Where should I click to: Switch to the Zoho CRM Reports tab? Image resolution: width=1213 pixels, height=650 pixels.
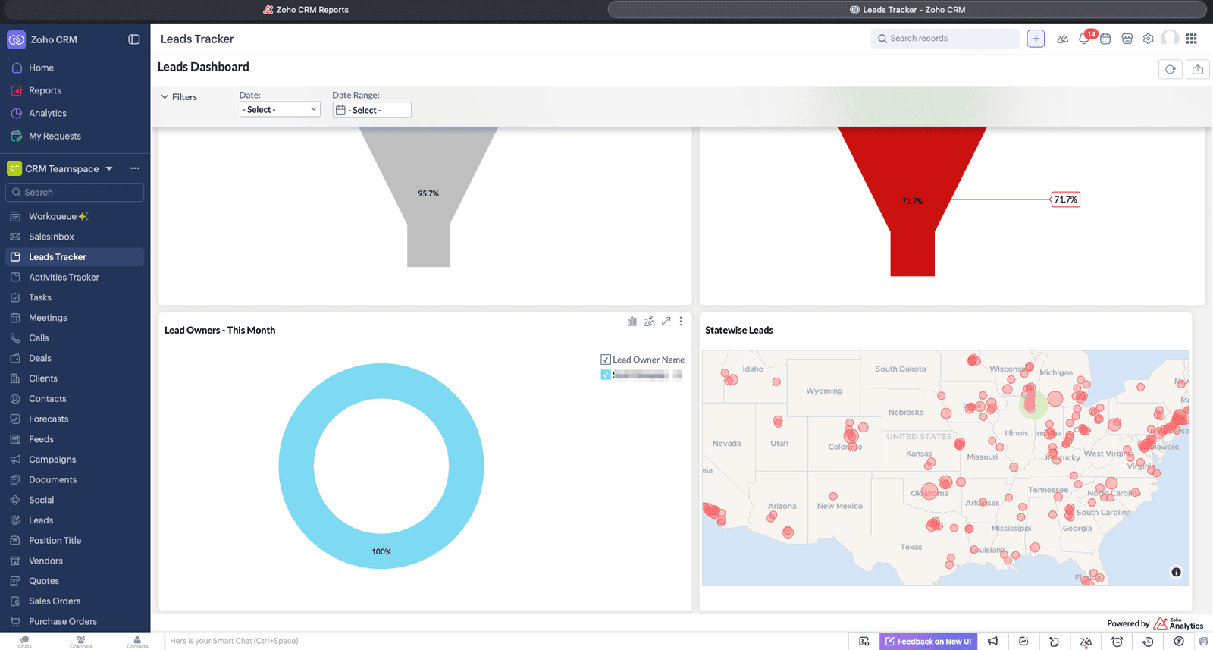point(306,10)
